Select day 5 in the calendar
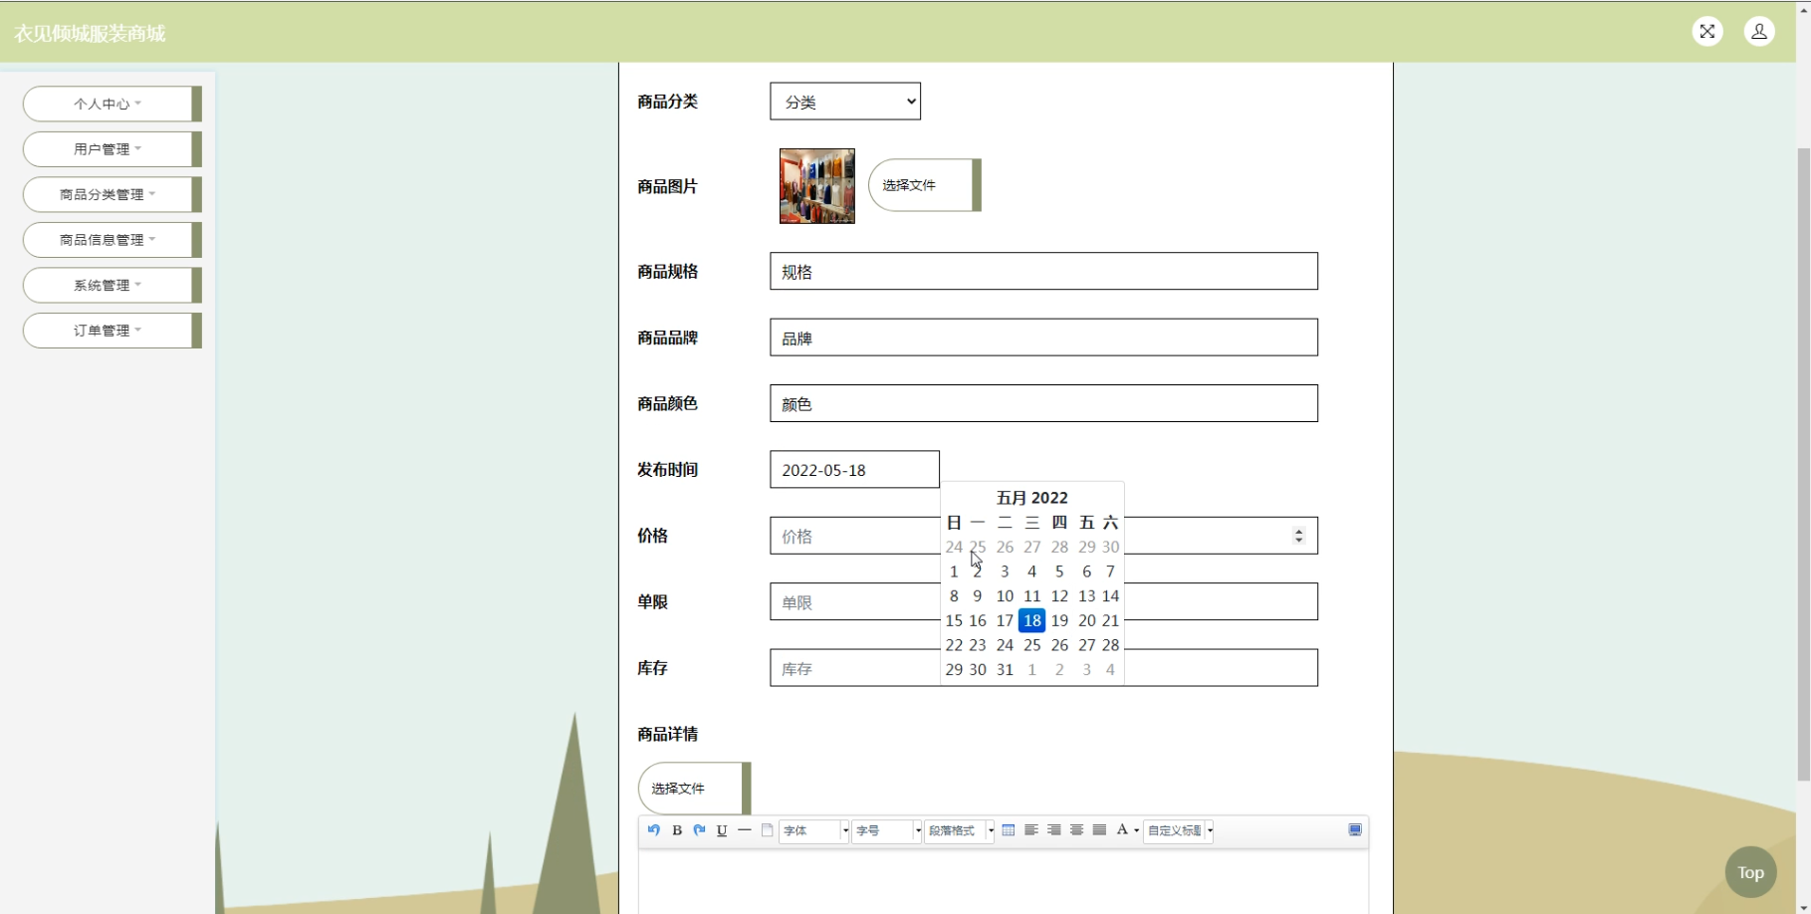Screen dimensions: 1811x914 click(1059, 571)
